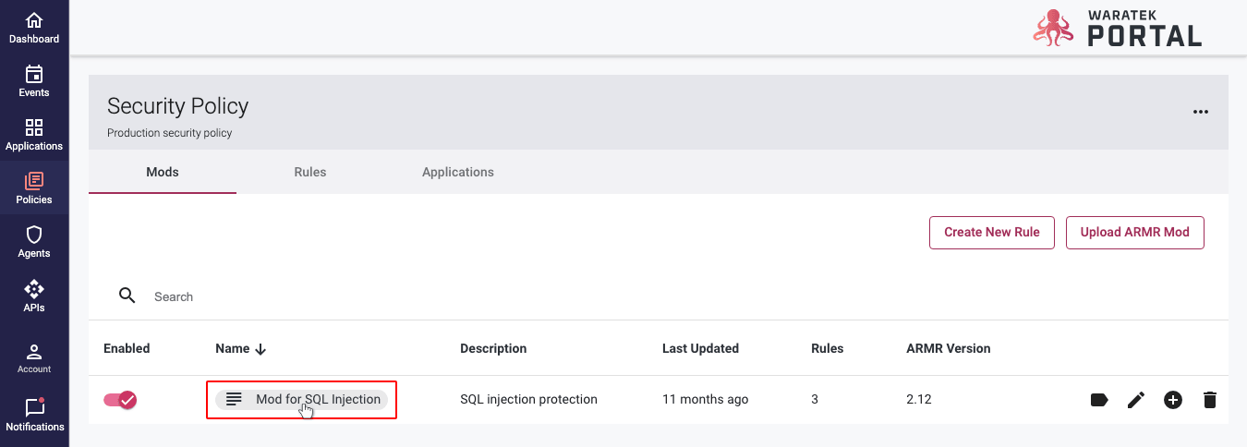Edit the Mod for SQL Injection
The image size is (1247, 447).
tap(1135, 400)
